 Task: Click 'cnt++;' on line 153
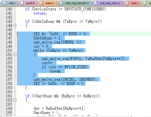click(48, 63)
